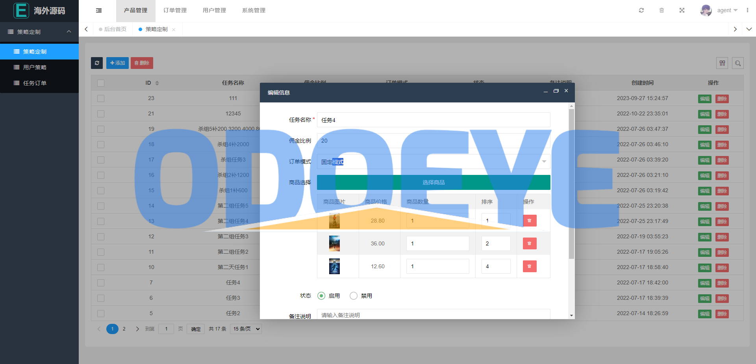Open the vertical dots more menu
Screen dimensions: 756x364
(747, 10)
